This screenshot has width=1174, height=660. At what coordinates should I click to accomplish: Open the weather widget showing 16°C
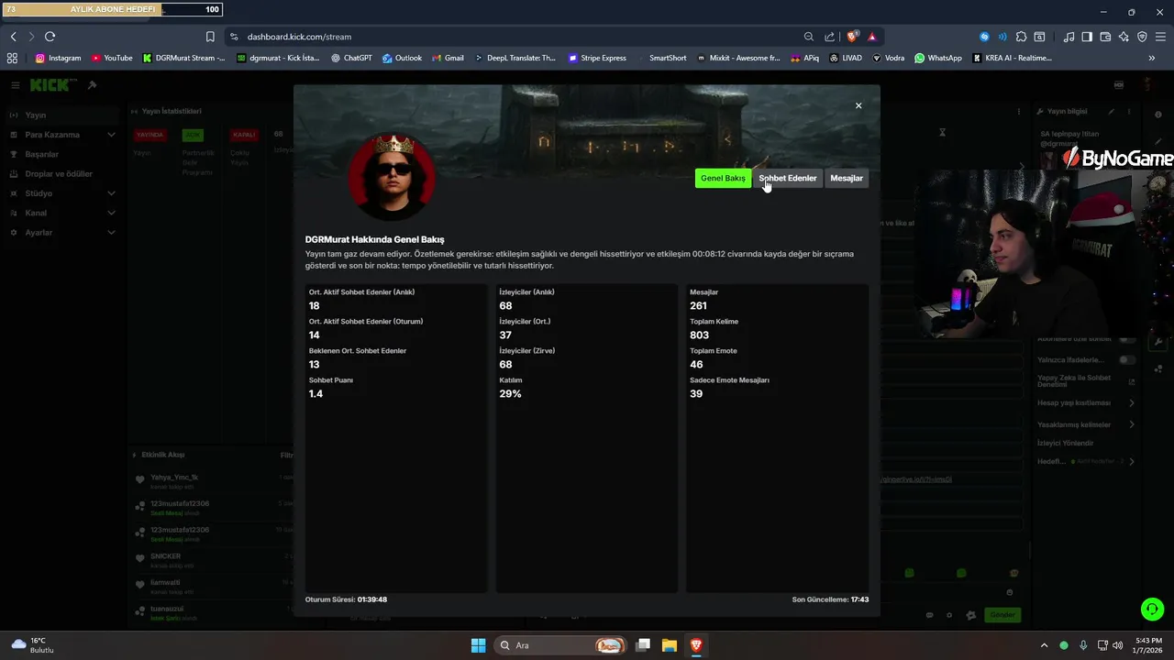coord(33,645)
